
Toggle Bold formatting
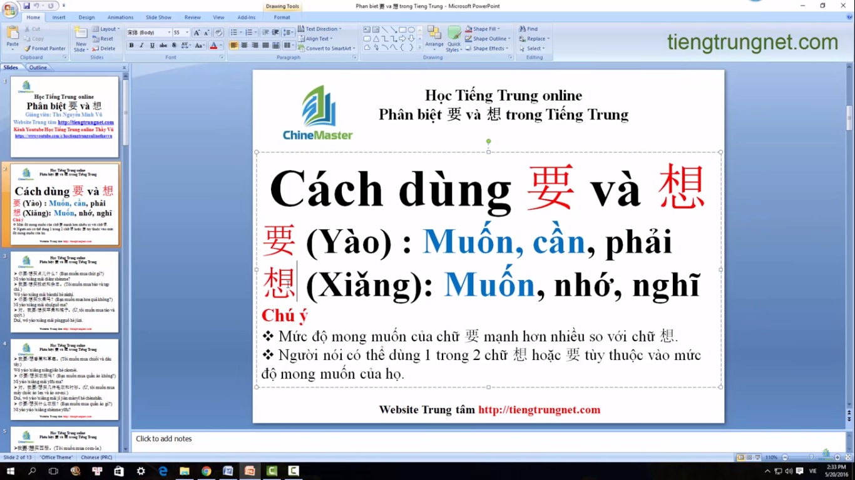[131, 46]
